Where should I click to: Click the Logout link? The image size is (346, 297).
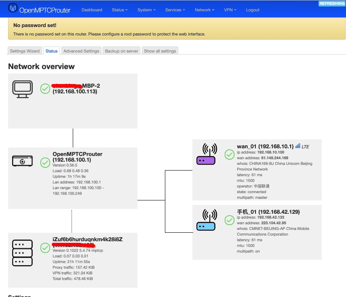[x=252, y=10]
